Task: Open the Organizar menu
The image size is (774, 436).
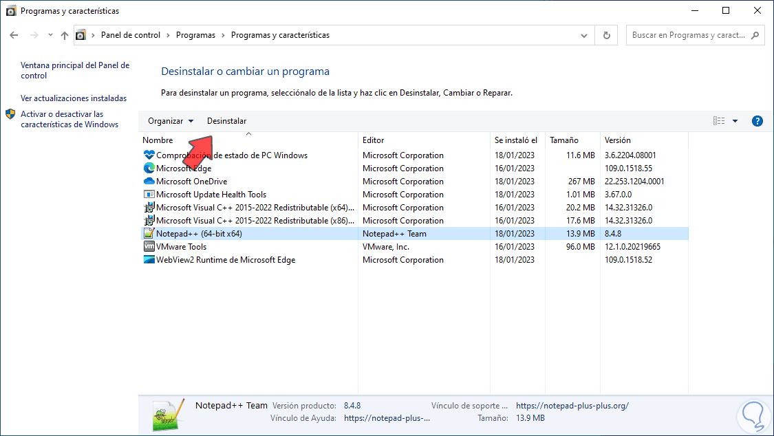Action: [x=171, y=121]
